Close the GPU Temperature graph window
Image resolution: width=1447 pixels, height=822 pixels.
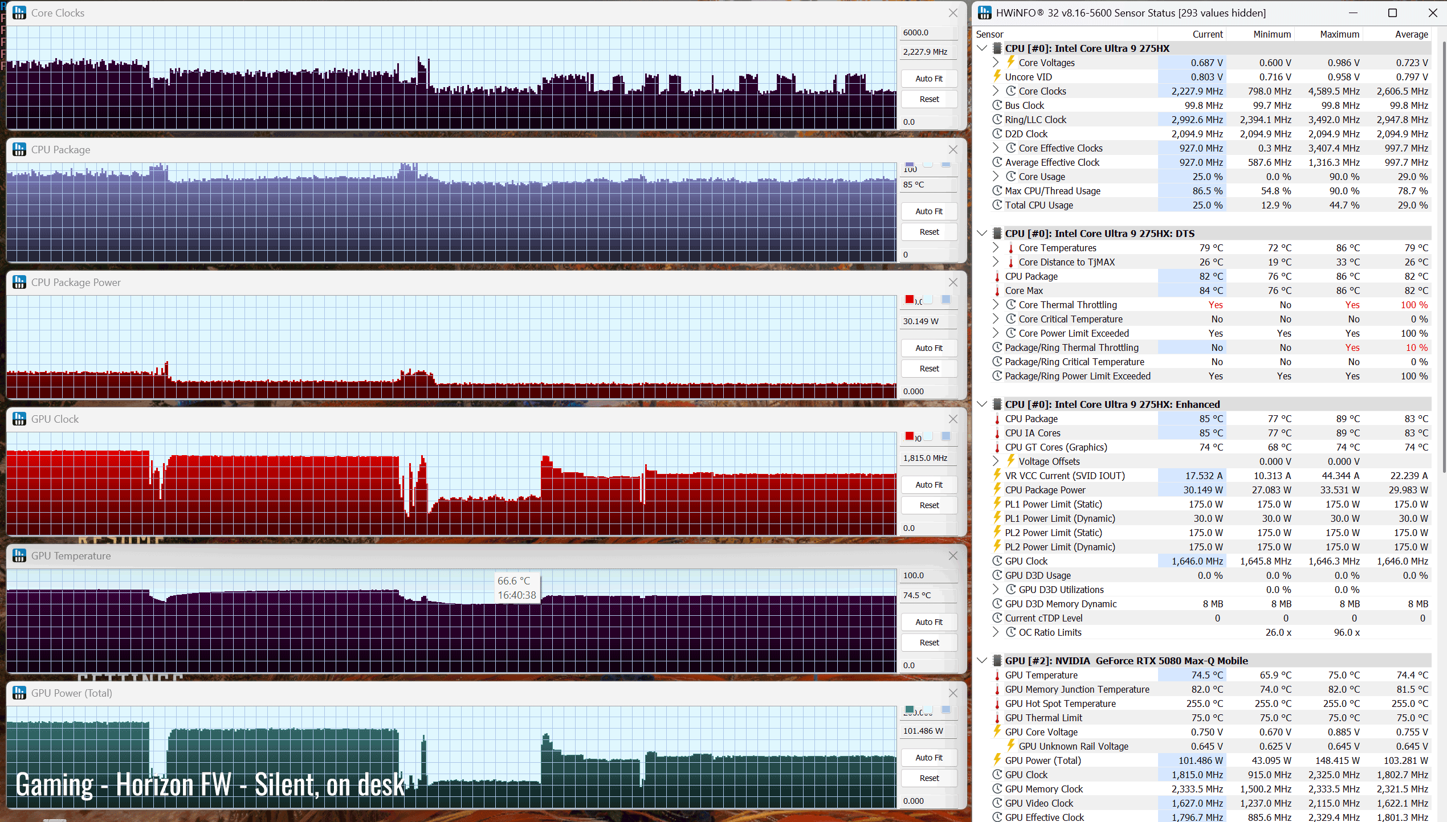953,555
